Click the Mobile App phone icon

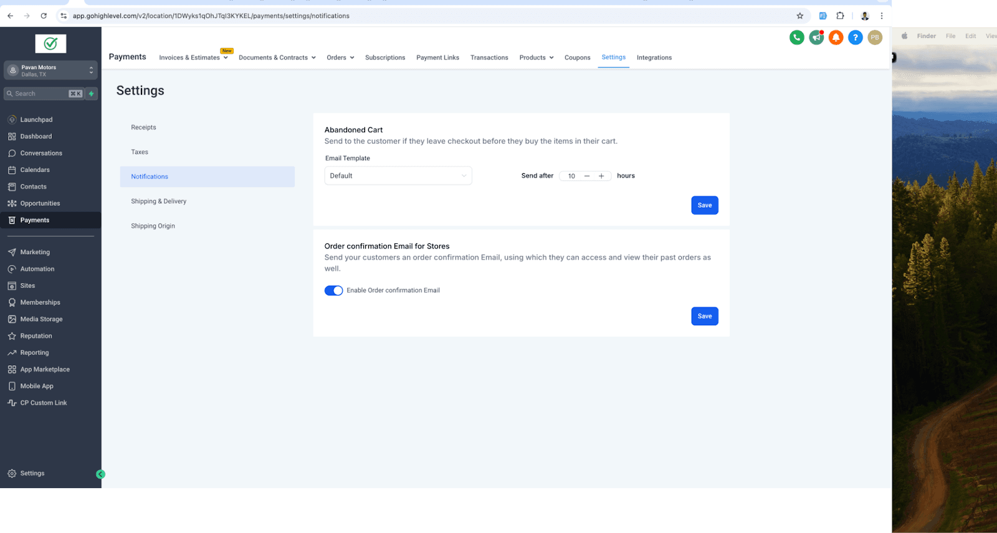coord(12,386)
